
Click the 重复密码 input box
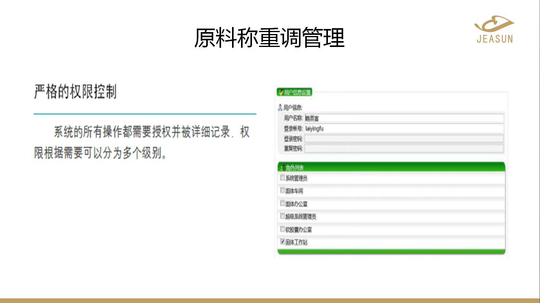tap(403, 148)
